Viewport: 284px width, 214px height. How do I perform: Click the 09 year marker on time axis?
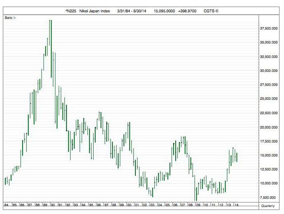pos(198,205)
